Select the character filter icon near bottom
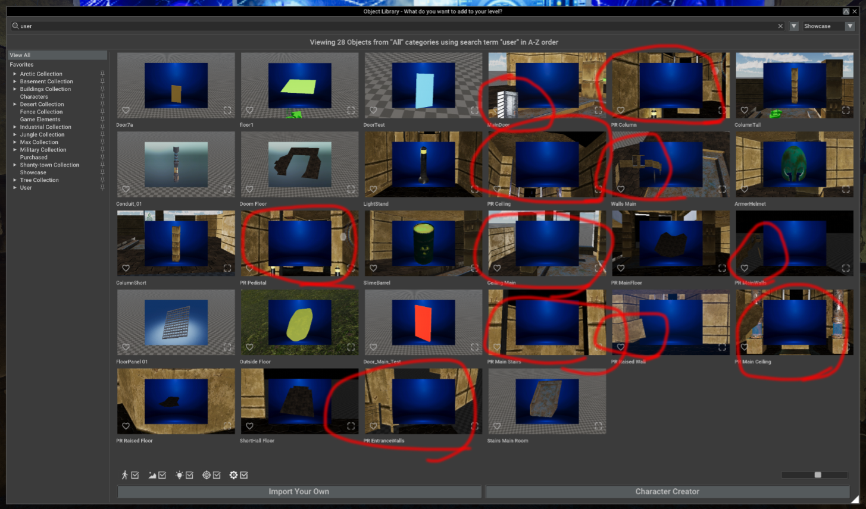Screen dimensions: 866x509 [x=125, y=475]
